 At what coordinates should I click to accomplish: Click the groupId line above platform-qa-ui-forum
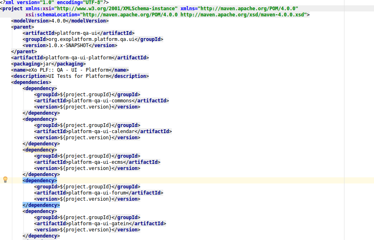(x=87, y=187)
